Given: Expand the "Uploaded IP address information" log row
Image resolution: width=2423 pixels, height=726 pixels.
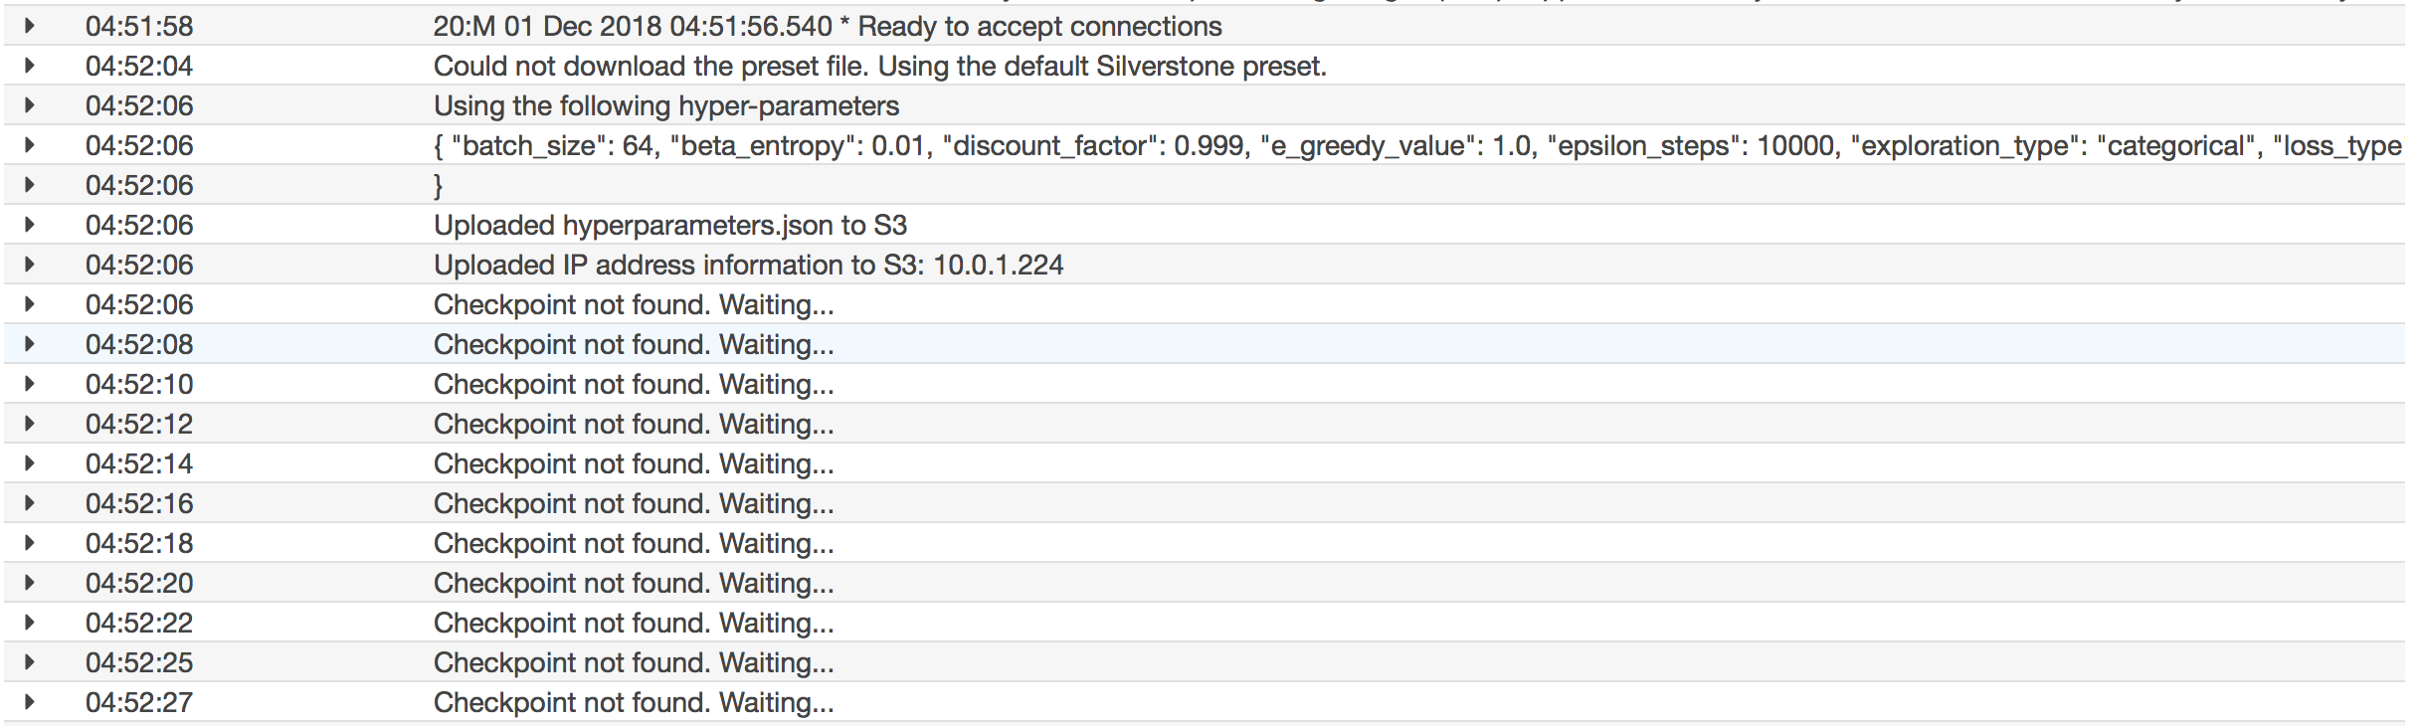Looking at the screenshot, I should point(31,266).
